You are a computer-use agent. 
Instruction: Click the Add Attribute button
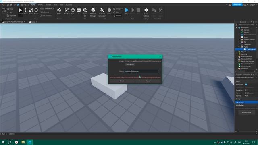[246, 112]
